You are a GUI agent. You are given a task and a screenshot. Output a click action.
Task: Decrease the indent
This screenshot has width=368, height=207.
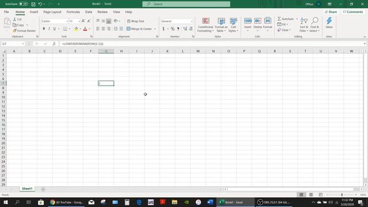(x=116, y=29)
